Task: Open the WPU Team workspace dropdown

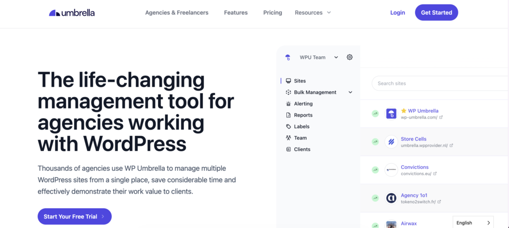Action: 318,57
